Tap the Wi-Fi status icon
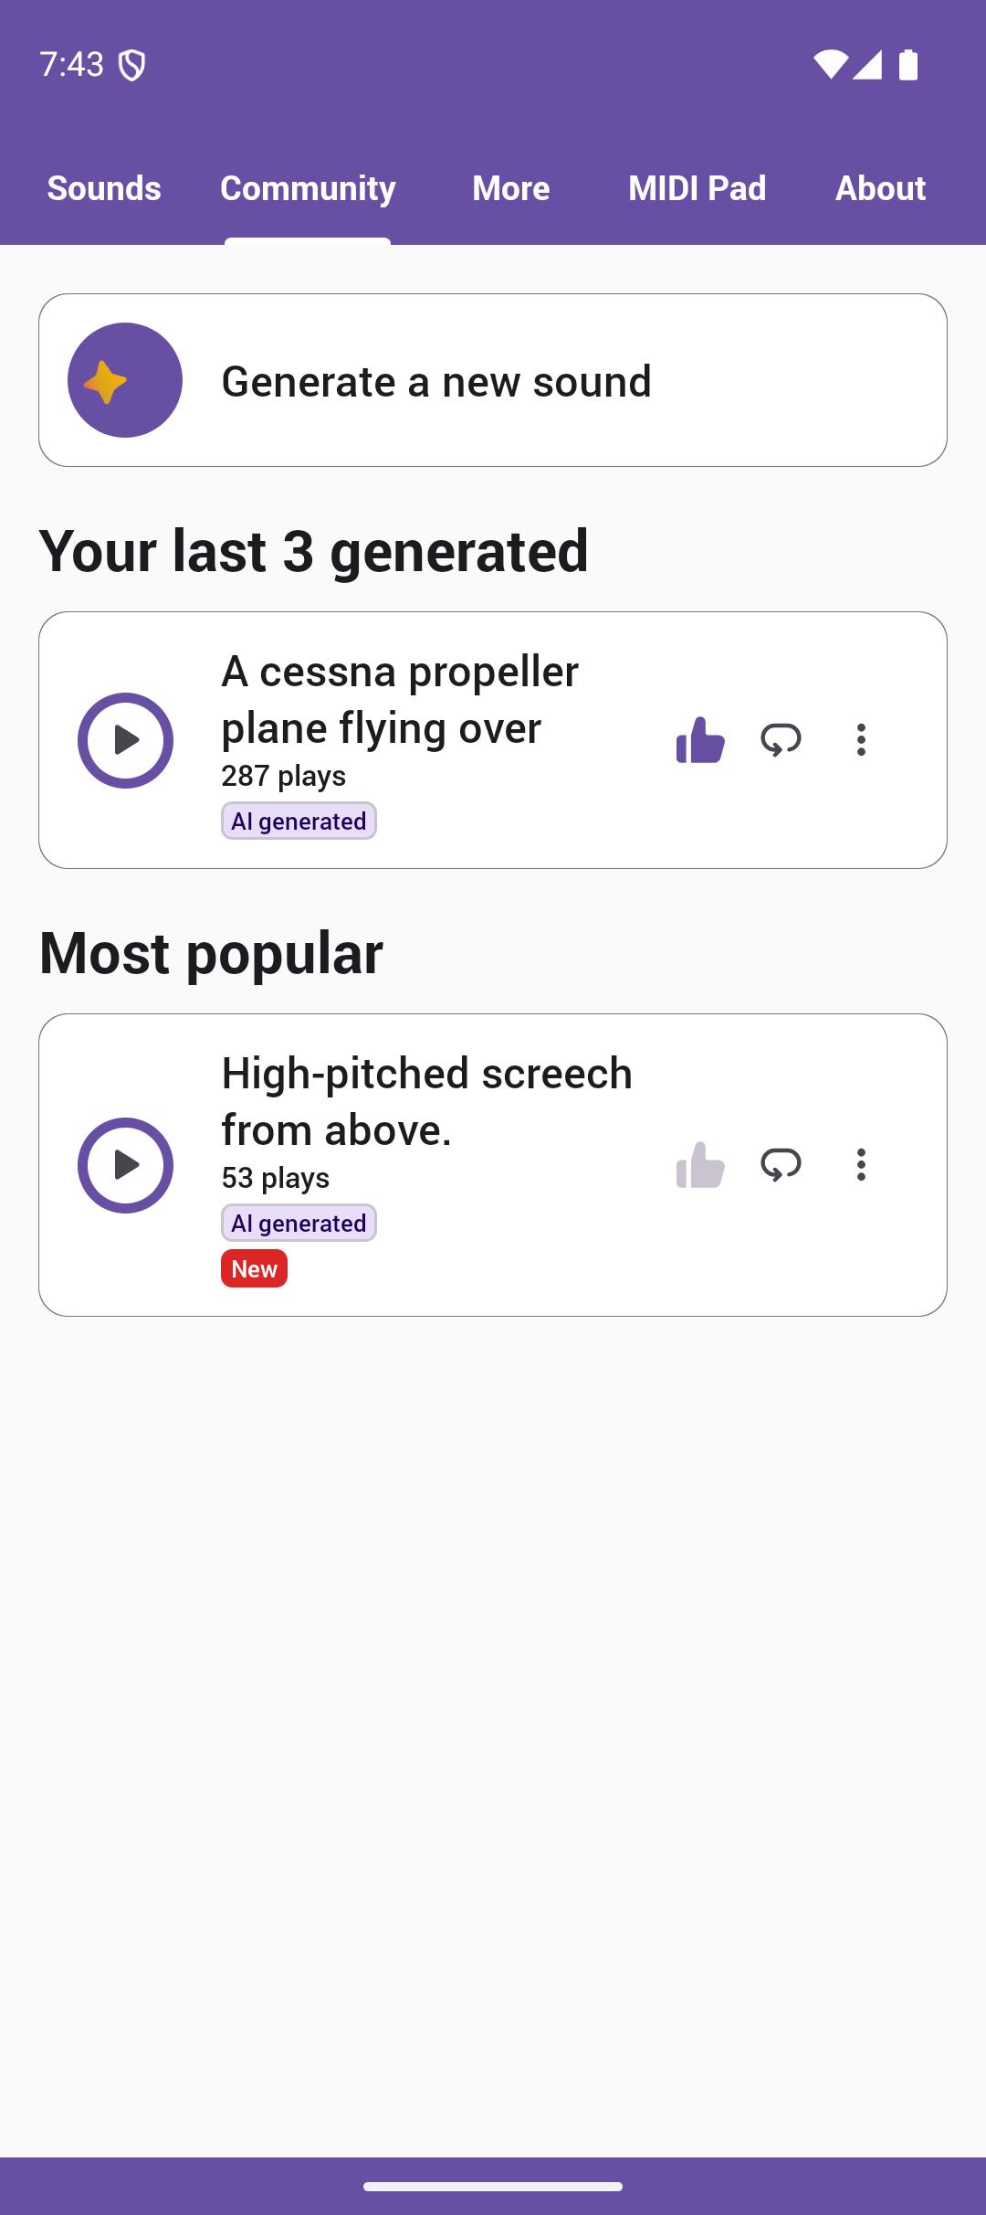 [x=830, y=65]
